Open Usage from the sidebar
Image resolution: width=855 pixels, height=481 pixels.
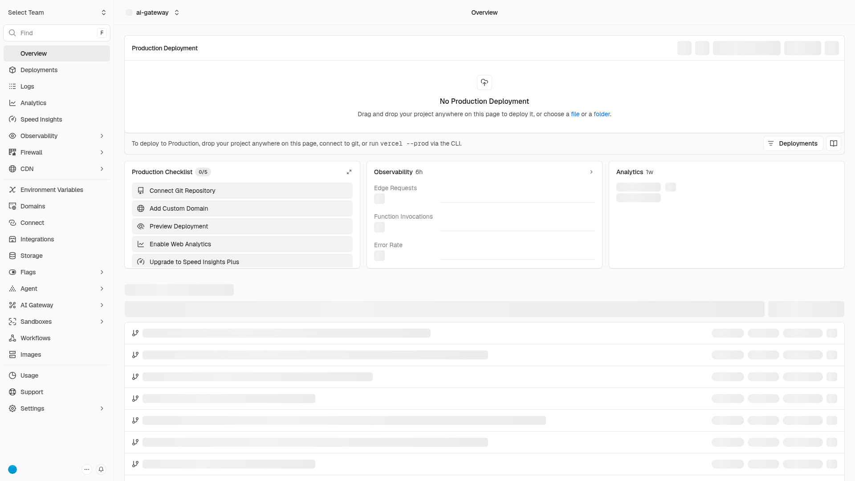(x=57, y=375)
